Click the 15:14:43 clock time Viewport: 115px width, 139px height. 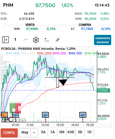(x=102, y=5)
